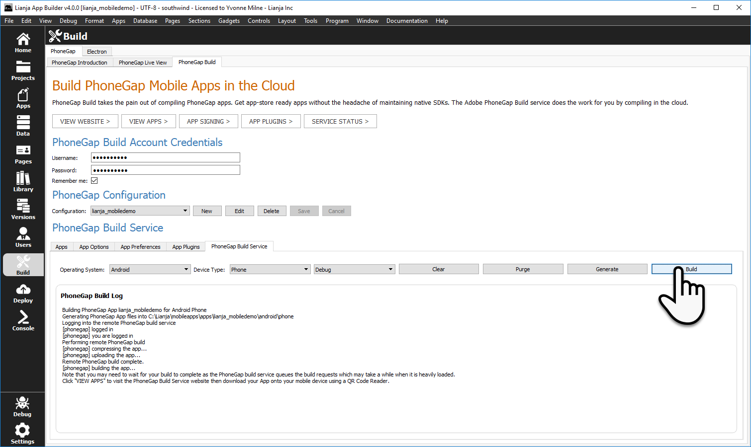Viewport: 751px width, 447px height.
Task: Open the Console workspace
Action: coord(23,321)
